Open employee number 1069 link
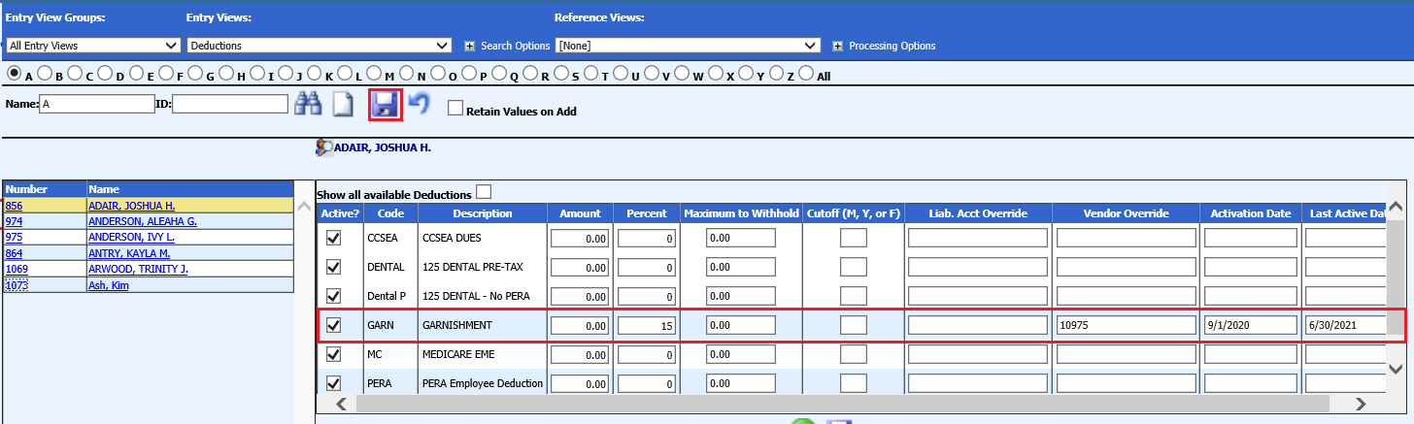The height and width of the screenshot is (424, 1414). pos(16,269)
